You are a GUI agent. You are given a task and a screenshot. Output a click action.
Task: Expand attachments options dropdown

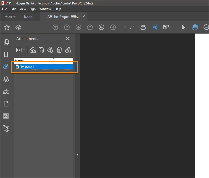coord(20,50)
